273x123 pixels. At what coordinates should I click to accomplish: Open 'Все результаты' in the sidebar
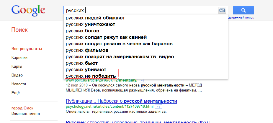click(27, 49)
